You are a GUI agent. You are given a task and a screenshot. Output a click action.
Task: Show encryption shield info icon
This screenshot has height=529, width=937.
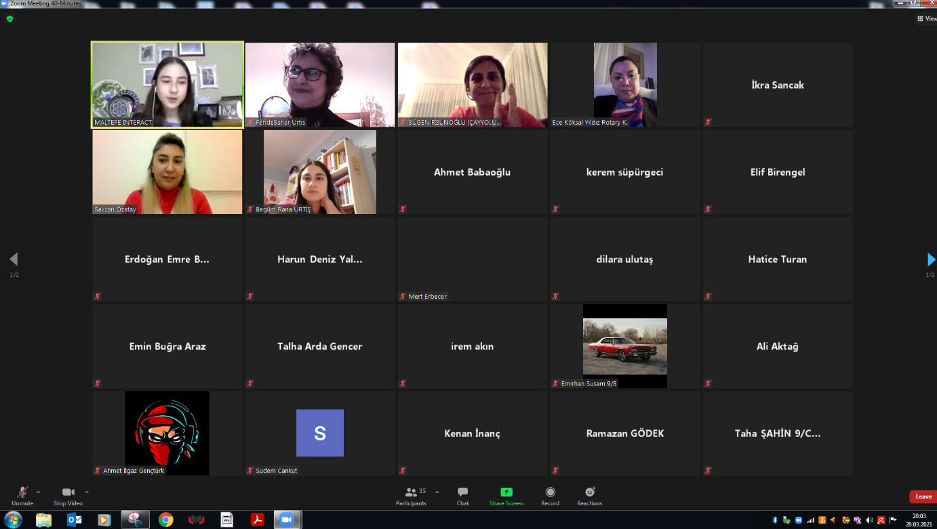(x=9, y=19)
